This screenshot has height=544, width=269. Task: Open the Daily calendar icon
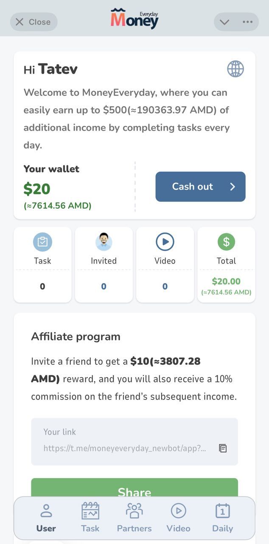222,511
